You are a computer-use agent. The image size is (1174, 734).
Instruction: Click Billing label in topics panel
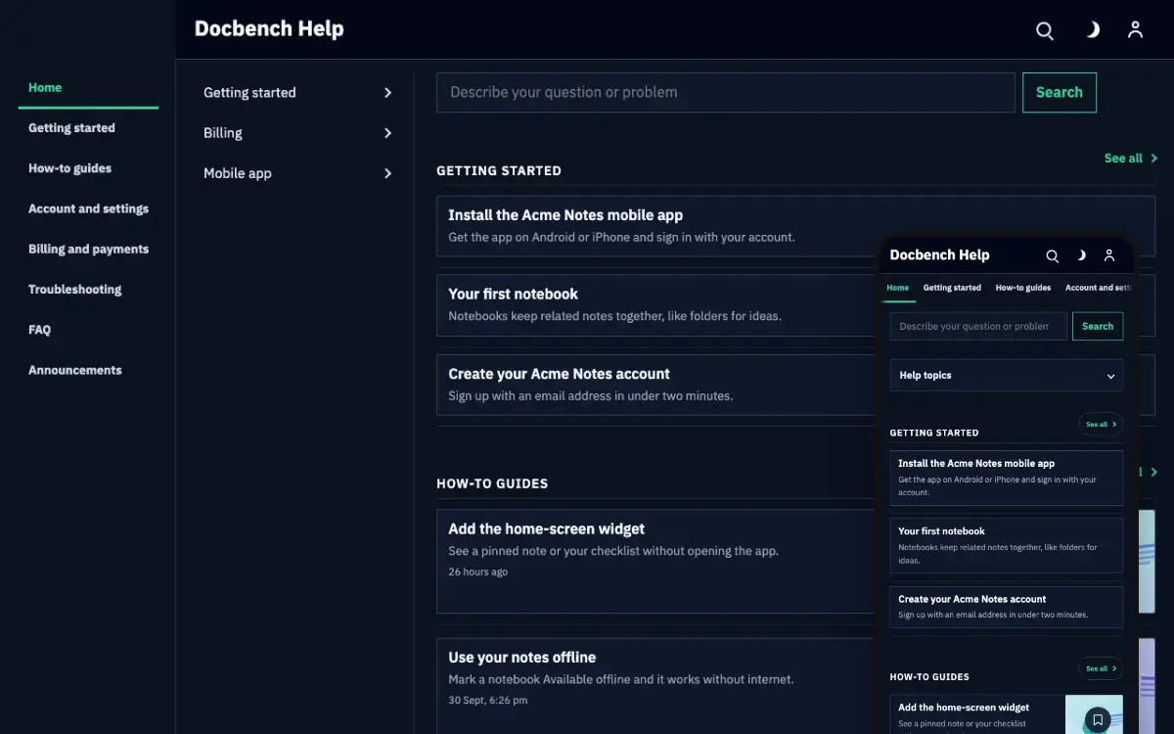click(223, 133)
